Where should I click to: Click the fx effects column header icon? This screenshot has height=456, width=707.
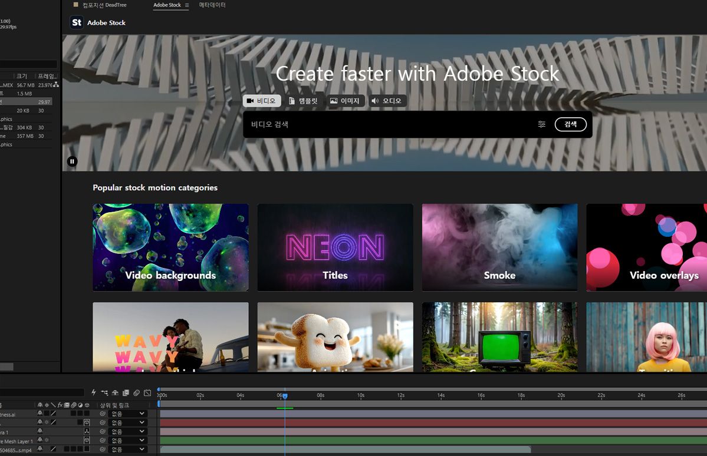60,405
